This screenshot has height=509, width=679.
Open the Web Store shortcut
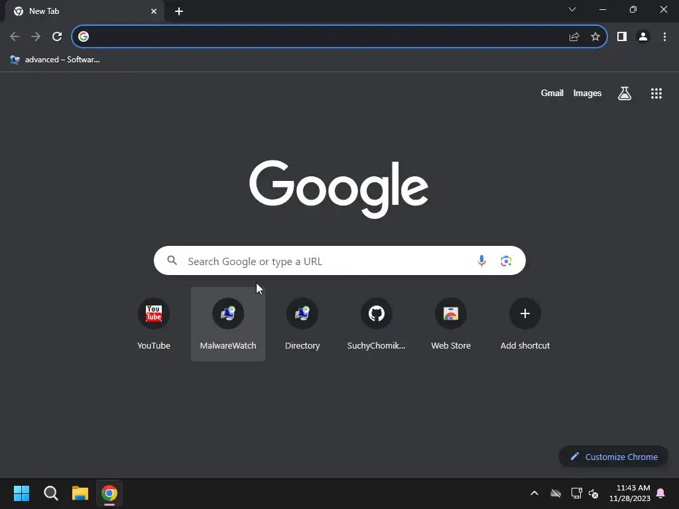(451, 323)
